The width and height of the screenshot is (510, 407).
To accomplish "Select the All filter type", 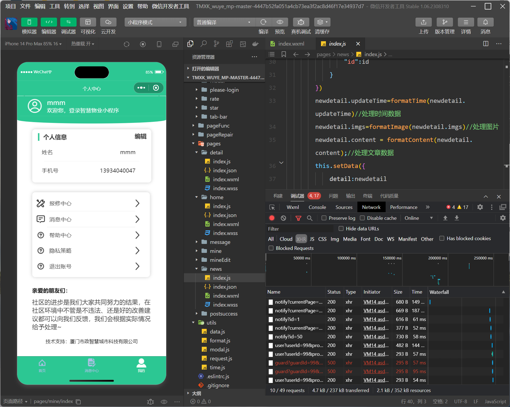I will 271,239.
